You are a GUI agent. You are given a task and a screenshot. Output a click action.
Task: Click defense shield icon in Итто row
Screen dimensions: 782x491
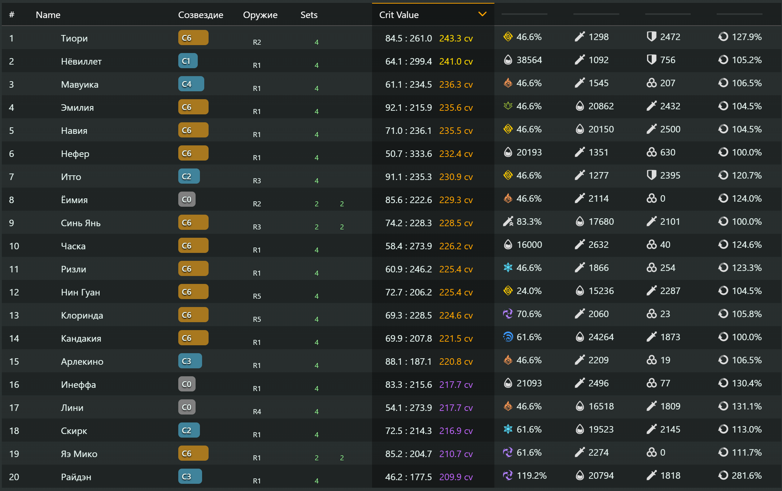651,175
